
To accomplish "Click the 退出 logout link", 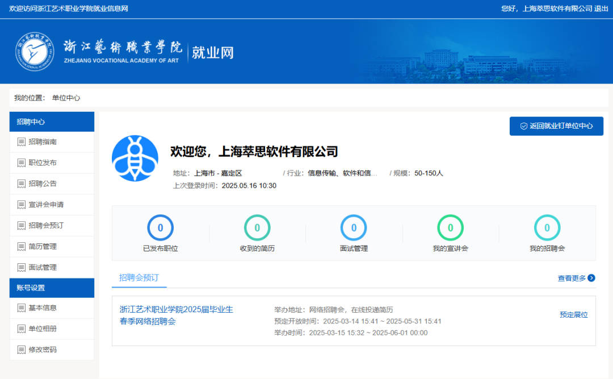I will coord(601,9).
